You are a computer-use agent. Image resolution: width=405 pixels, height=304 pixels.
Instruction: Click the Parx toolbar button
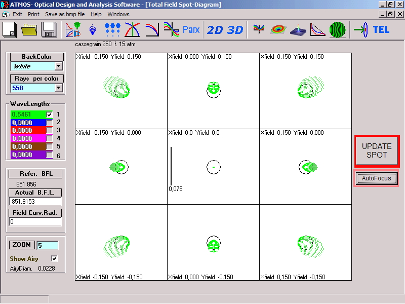point(191,30)
